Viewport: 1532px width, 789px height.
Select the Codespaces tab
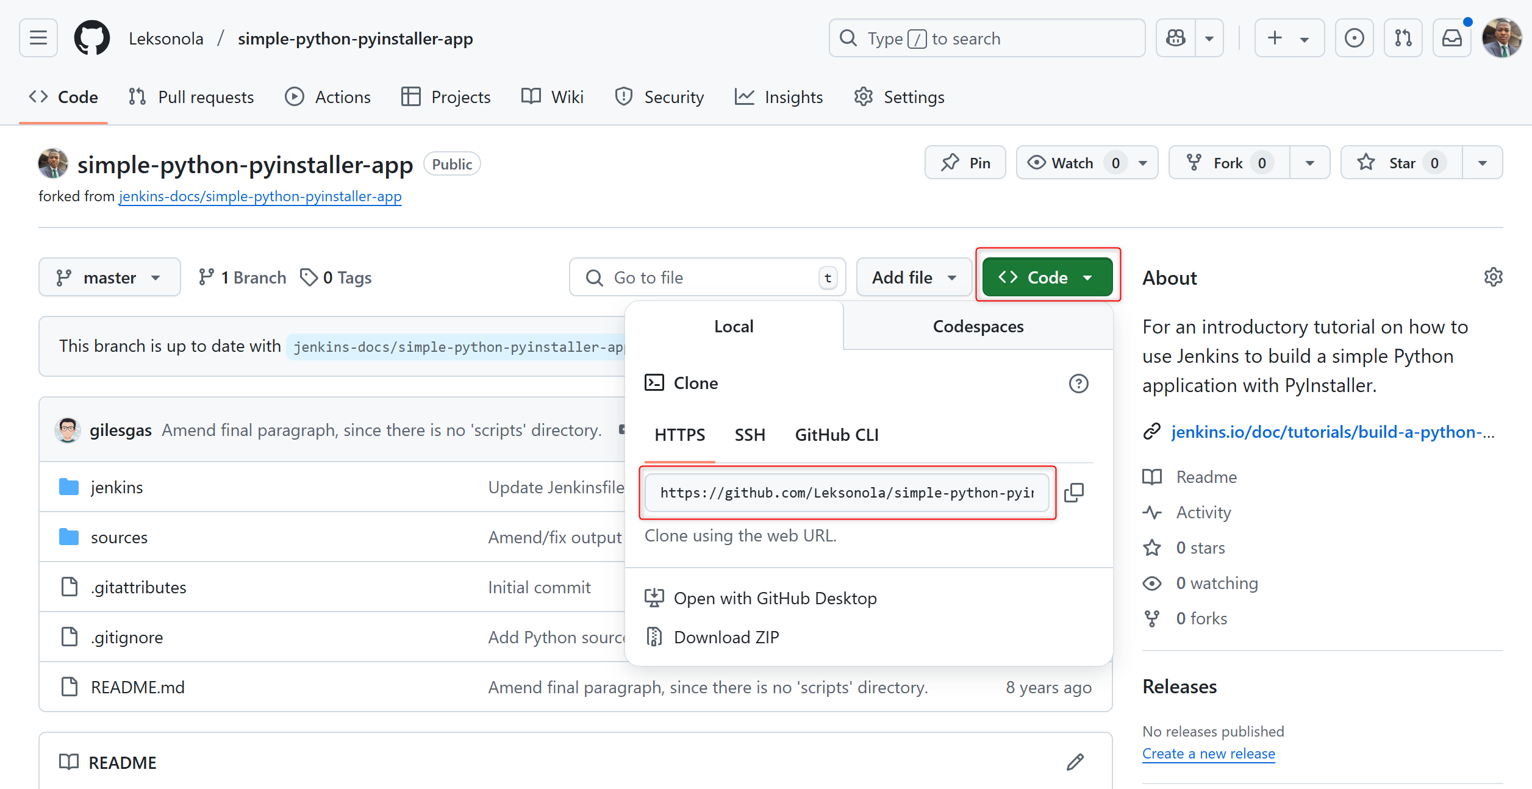(x=978, y=326)
